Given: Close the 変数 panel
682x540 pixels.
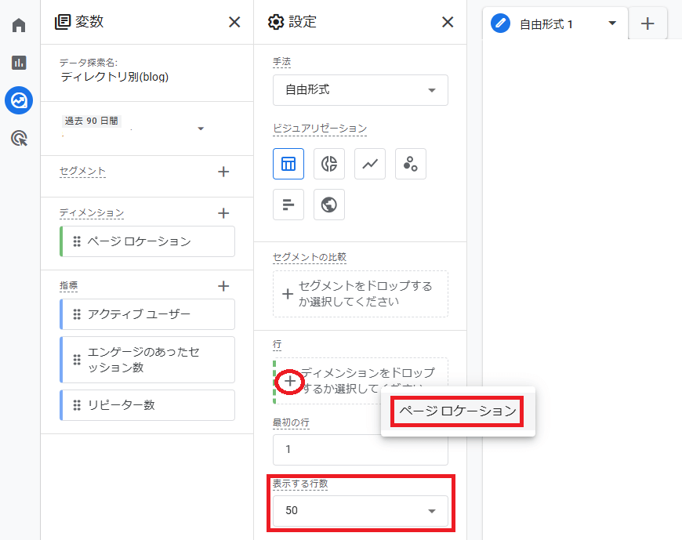Looking at the screenshot, I should 234,22.
